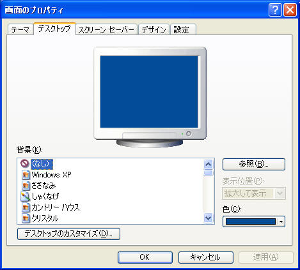300x270 pixels.
Task: Choose the クリスタル wallpaper icon
Action: (x=26, y=218)
